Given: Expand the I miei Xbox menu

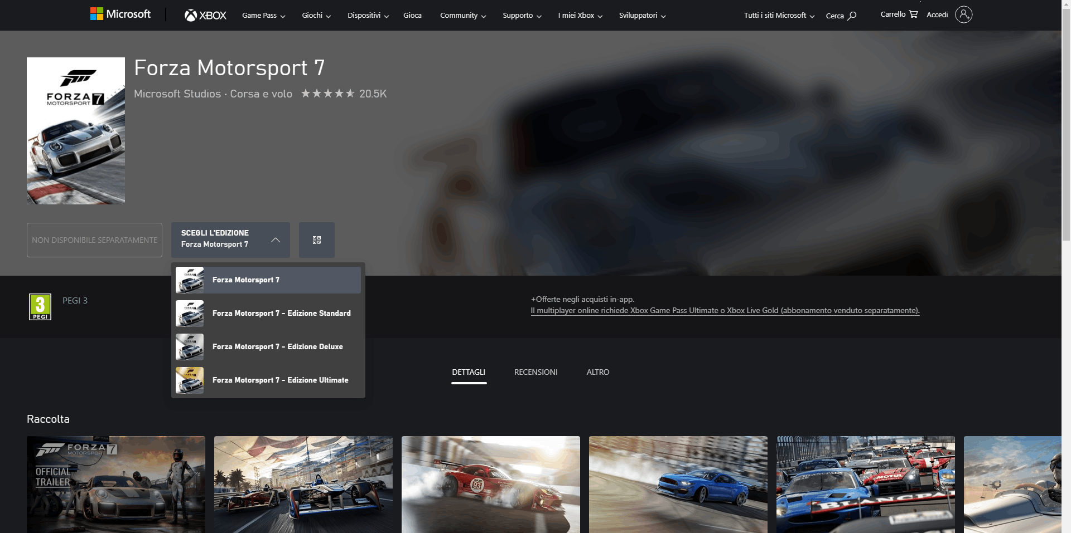Looking at the screenshot, I should [580, 16].
